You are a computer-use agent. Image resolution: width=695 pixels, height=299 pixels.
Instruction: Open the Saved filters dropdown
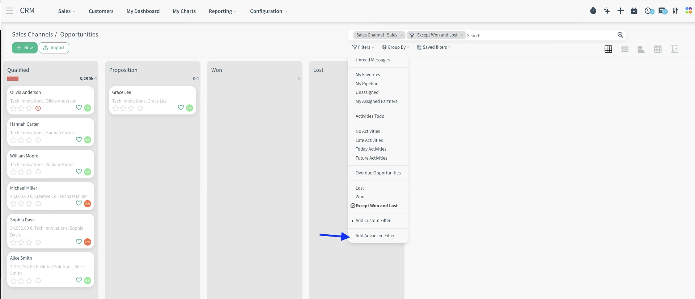[x=434, y=47]
